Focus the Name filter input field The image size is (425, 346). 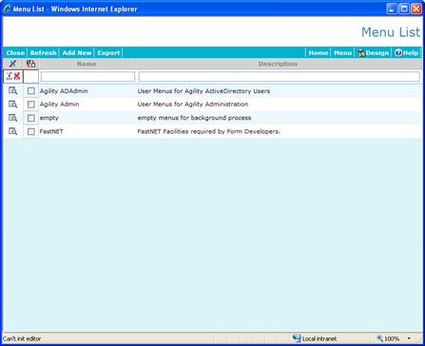(87, 77)
